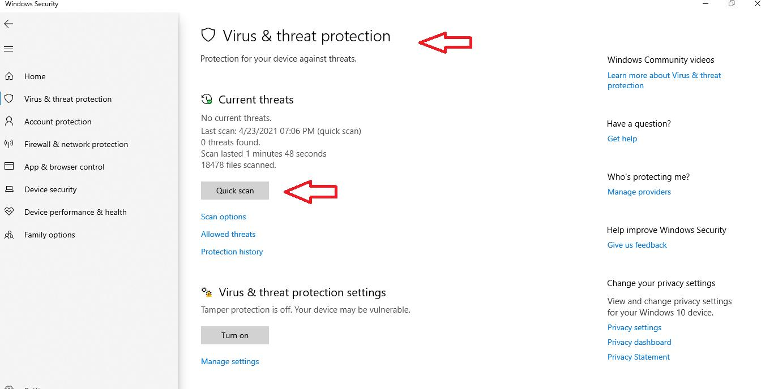Open Firewall & network protection antenna icon

(9, 144)
